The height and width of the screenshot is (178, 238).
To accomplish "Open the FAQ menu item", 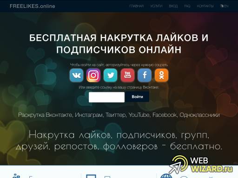I will point(187,6).
